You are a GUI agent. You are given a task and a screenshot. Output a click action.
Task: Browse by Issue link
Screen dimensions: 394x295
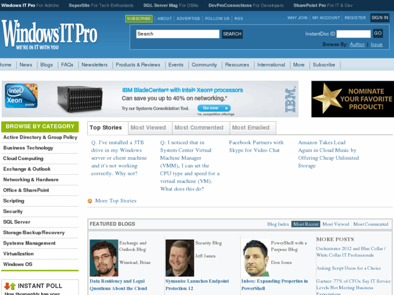377,44
